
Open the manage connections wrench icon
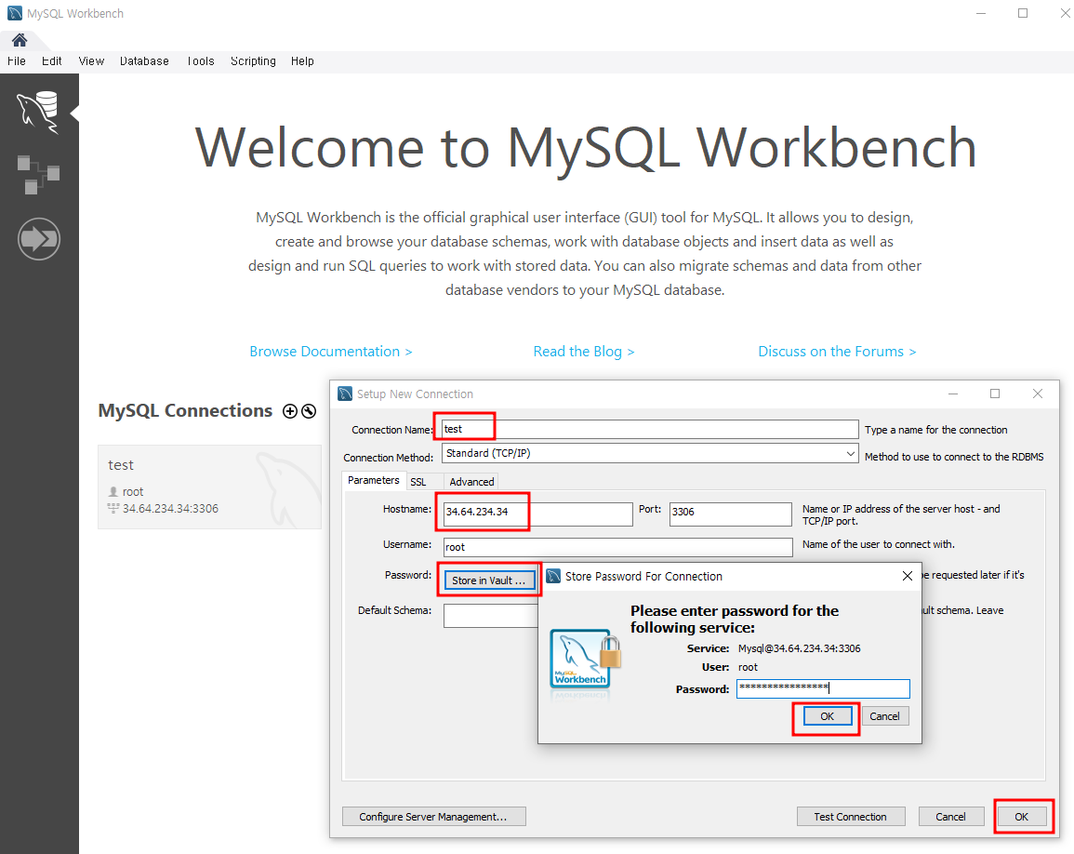(x=309, y=410)
